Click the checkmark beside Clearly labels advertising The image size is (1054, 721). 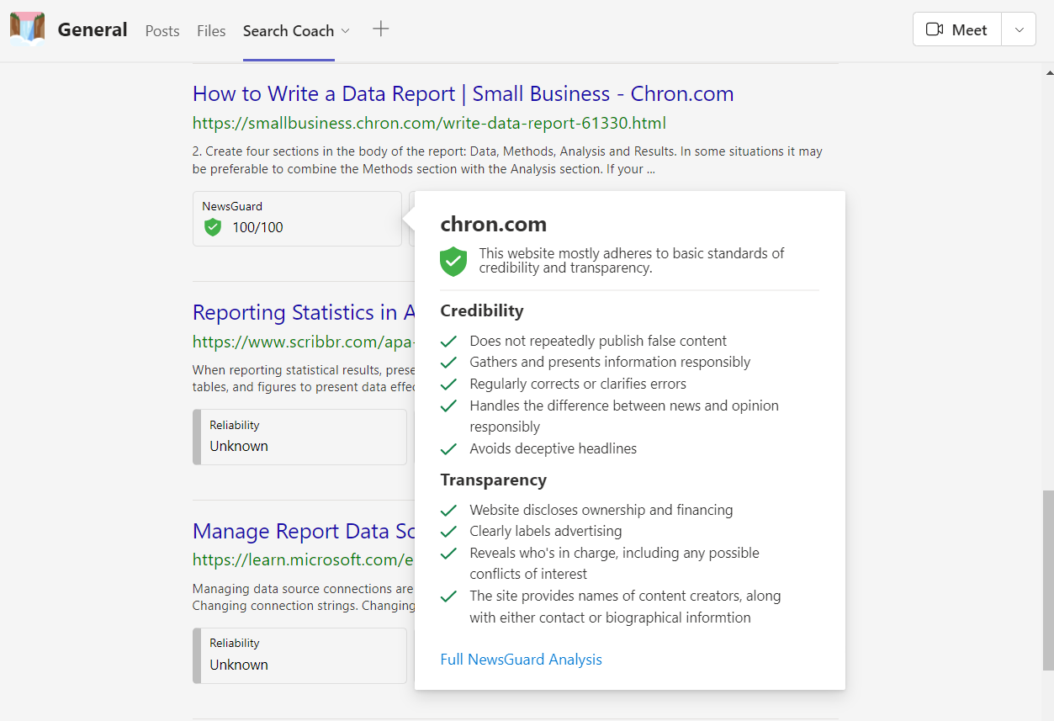pos(449,532)
